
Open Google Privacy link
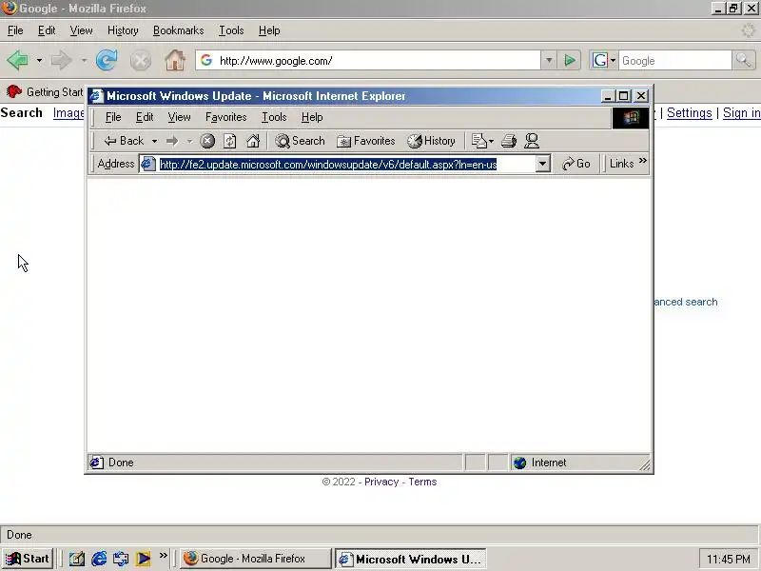pyautogui.click(x=381, y=482)
